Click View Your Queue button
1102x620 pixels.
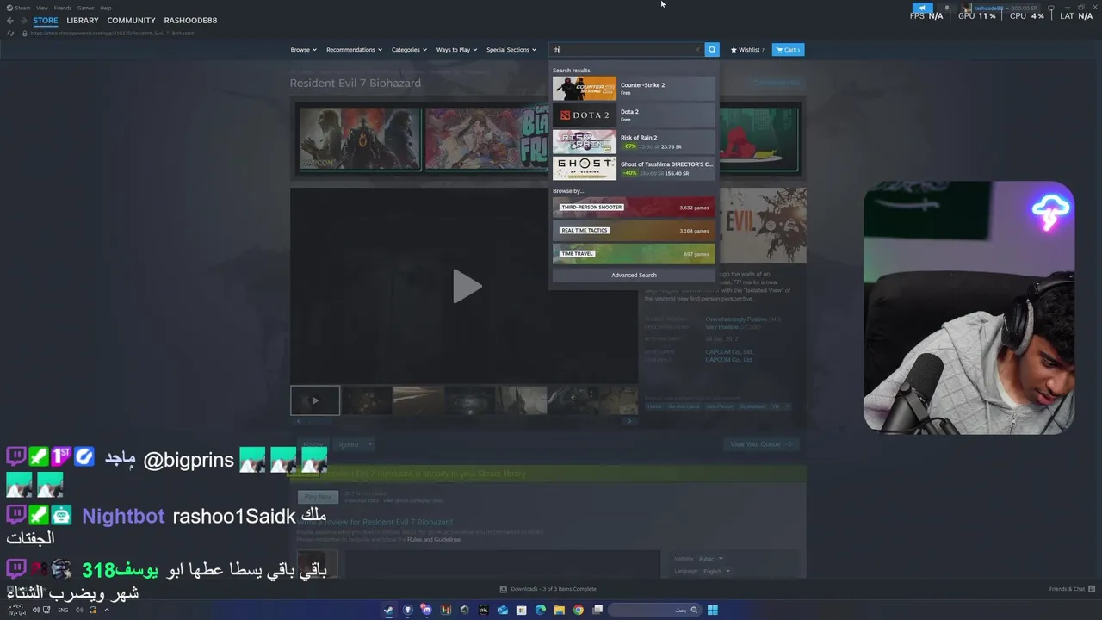(760, 444)
